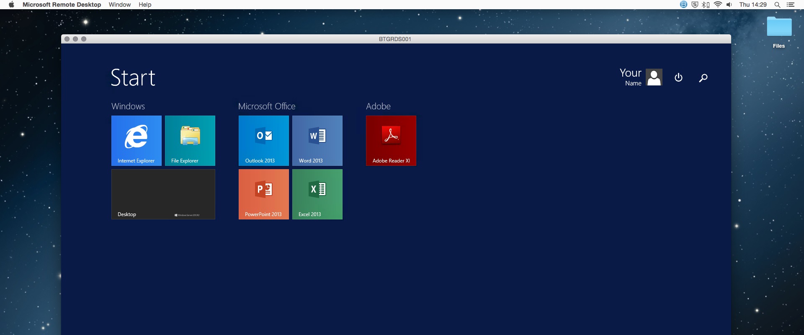Open Word 2013 tile
804x335 pixels.
tap(317, 141)
